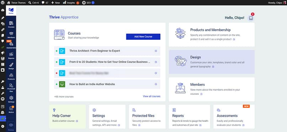
Task: Open Design in the blue sidebar
Action: (x=11, y=66)
